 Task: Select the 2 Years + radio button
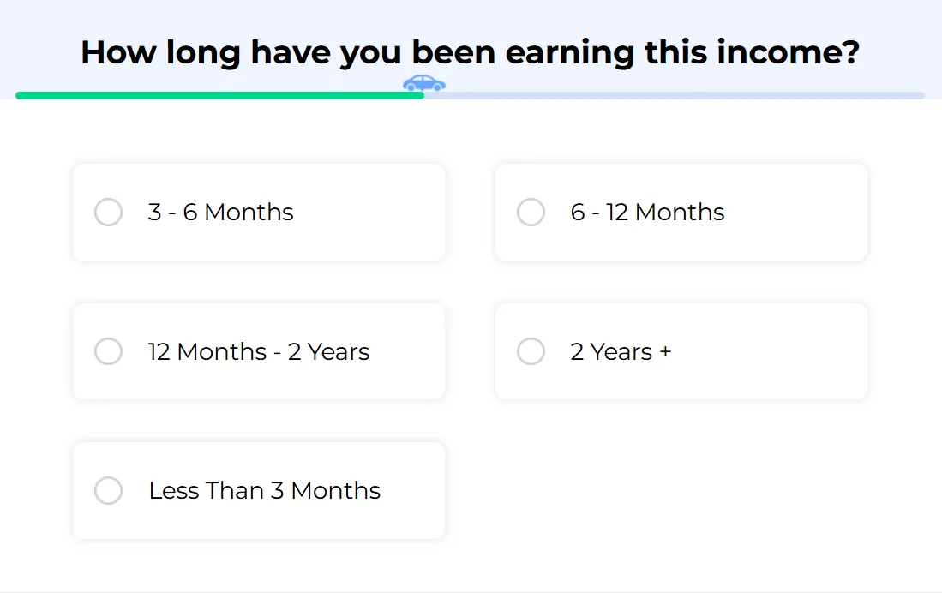[x=531, y=351]
